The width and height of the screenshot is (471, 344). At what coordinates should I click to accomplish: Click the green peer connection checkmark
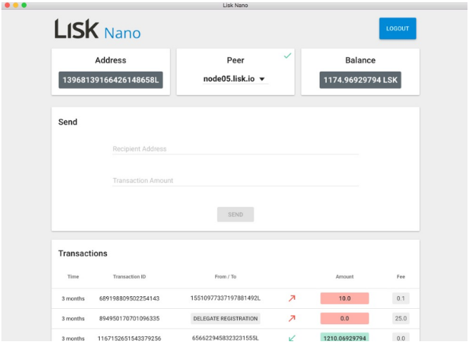(288, 56)
